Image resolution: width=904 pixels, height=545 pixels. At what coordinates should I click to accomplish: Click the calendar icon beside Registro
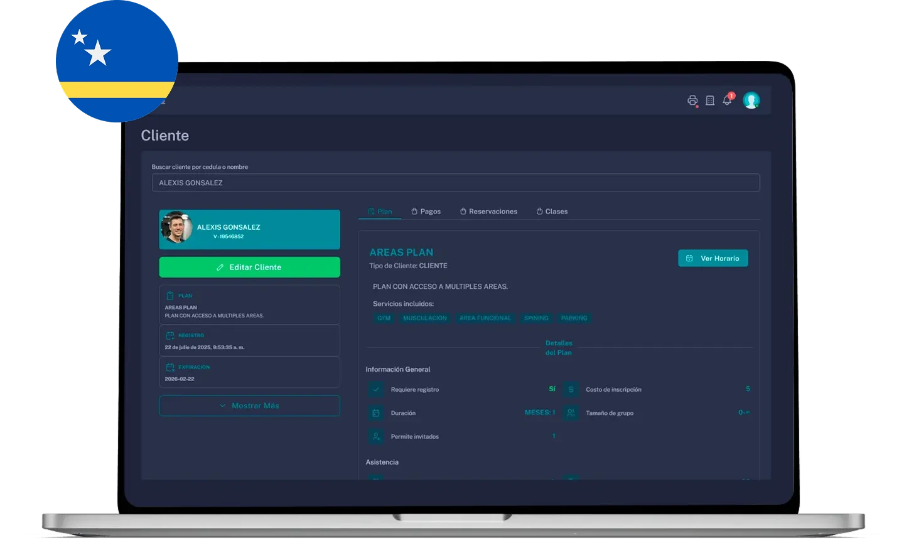170,336
